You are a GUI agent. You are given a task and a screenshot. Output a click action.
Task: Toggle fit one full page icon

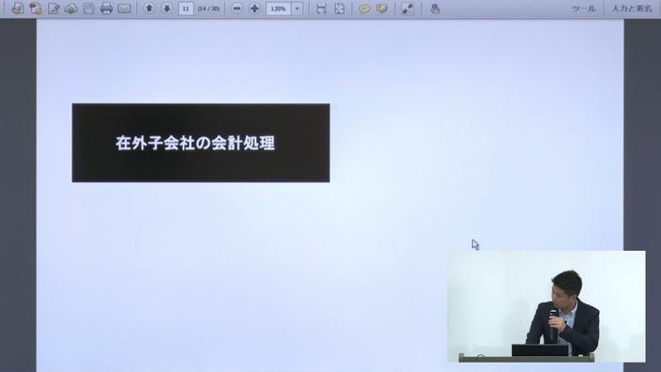pyautogui.click(x=339, y=8)
